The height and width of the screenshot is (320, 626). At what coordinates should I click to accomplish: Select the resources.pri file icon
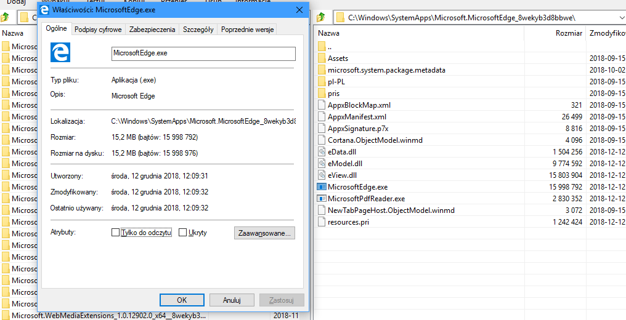point(322,222)
